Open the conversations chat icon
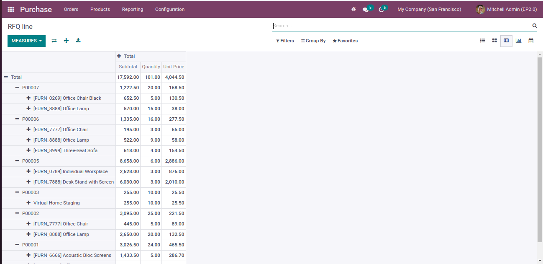The image size is (543, 264). click(x=365, y=10)
